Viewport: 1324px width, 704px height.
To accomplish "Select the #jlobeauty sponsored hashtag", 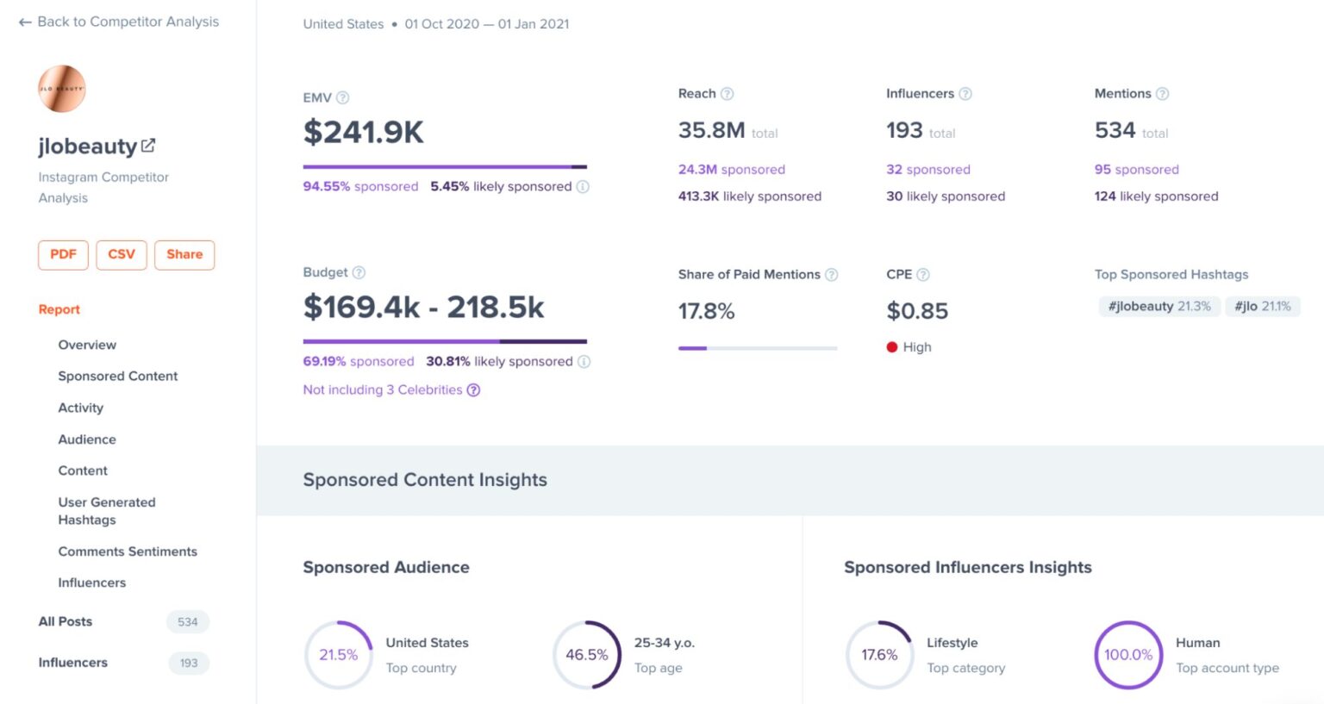I will (x=1158, y=306).
